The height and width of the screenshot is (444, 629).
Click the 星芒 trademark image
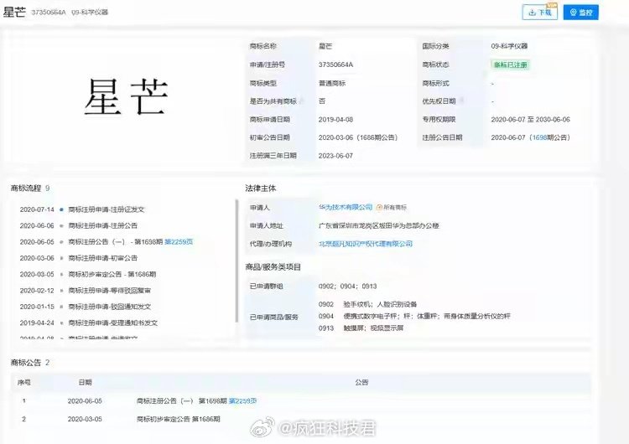point(126,96)
